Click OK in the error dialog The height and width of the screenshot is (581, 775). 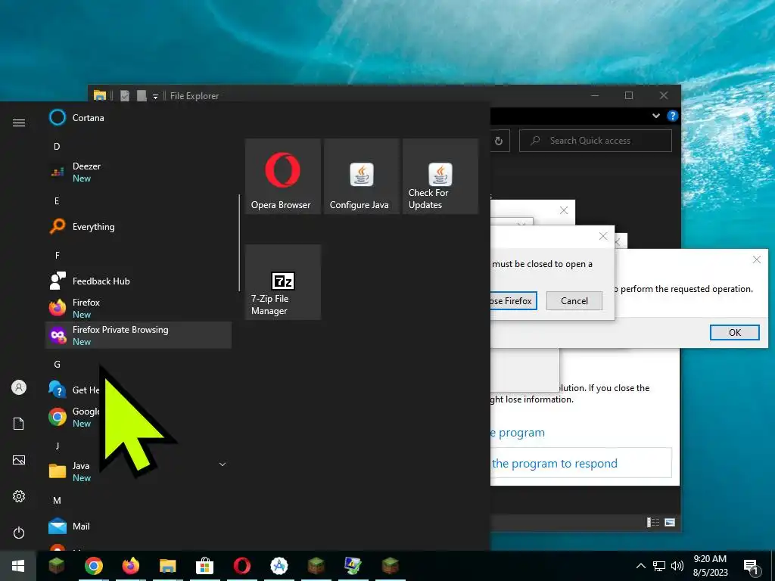point(734,333)
